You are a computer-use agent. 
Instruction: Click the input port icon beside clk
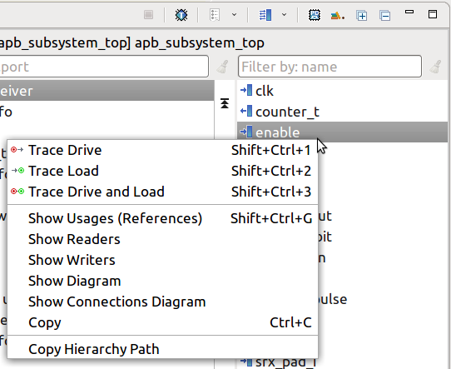[x=246, y=90]
